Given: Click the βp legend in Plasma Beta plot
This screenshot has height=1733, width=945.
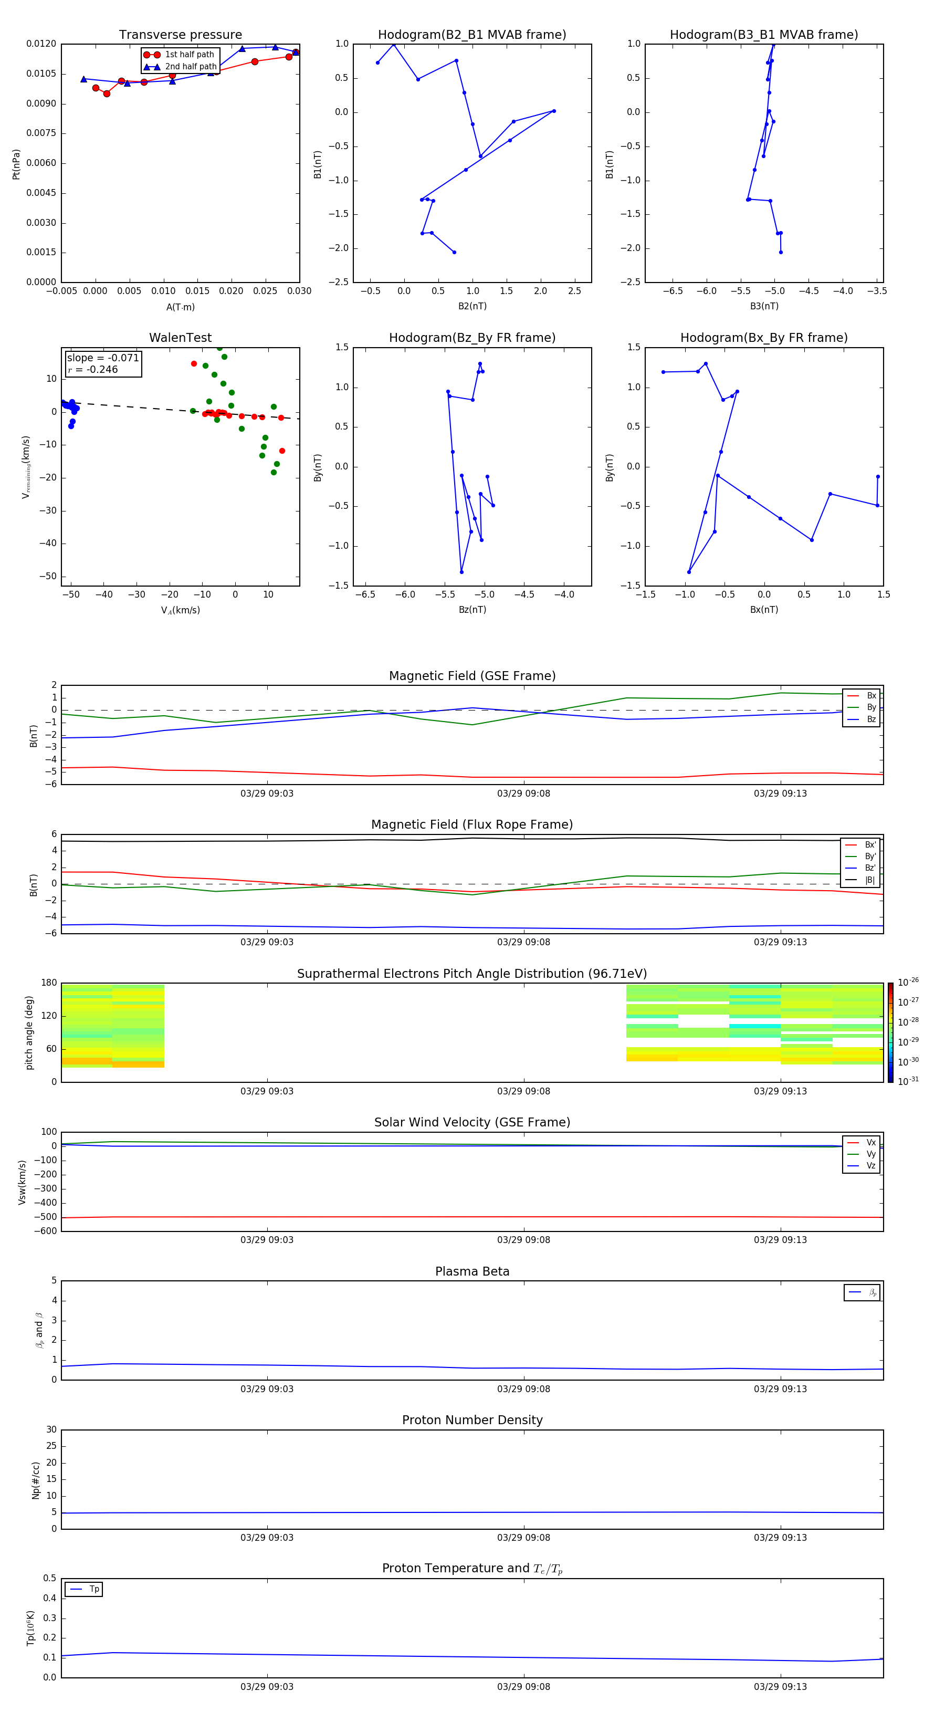Looking at the screenshot, I should tap(862, 1292).
